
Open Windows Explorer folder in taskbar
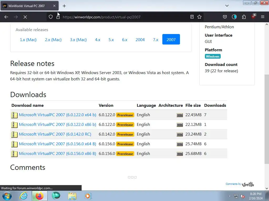[72, 196]
